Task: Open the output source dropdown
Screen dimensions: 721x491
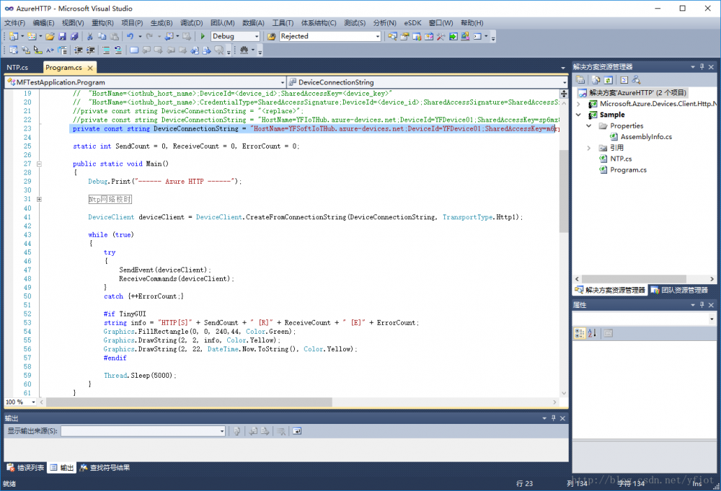Action: pyautogui.click(x=221, y=431)
